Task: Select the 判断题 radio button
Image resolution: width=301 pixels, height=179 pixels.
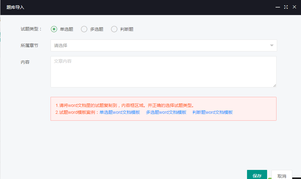Action: 114,29
